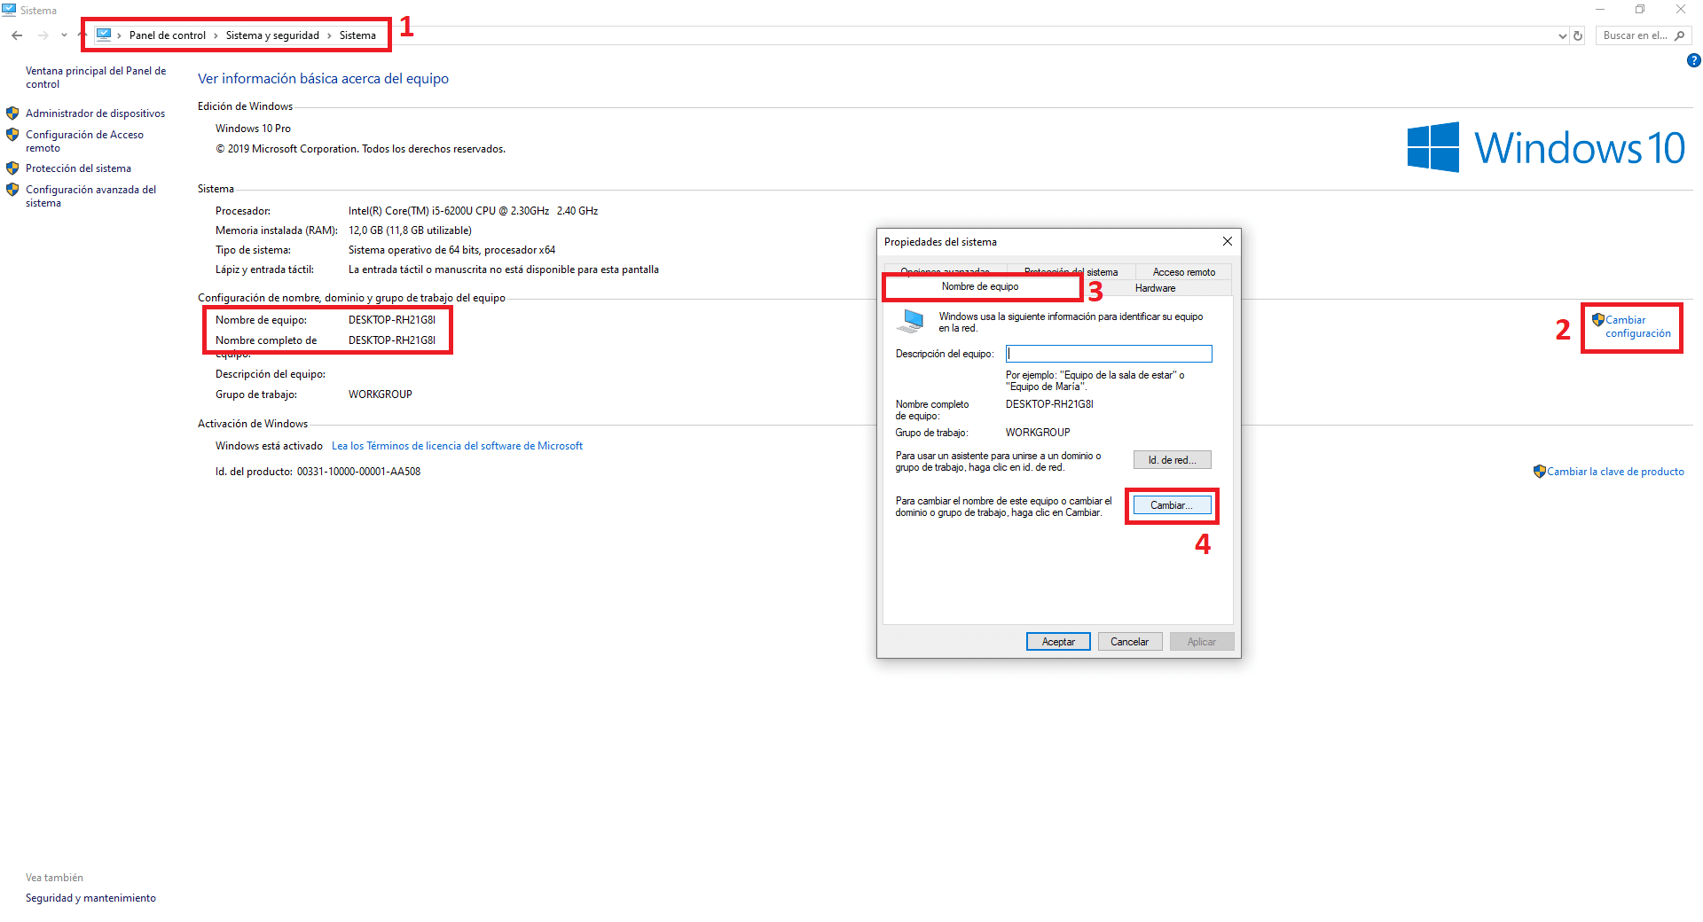Open 'Configuración avanzada del sistema'
The width and height of the screenshot is (1703, 922).
tap(90, 196)
